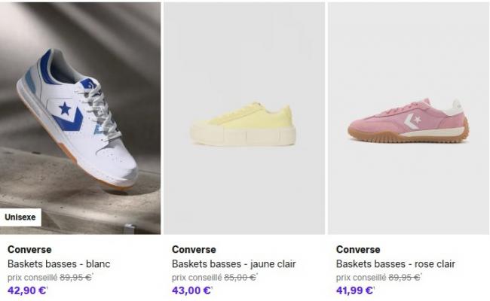The width and height of the screenshot is (490, 301).
Task: Click the 41,99 € sale price
Action: coord(355,290)
